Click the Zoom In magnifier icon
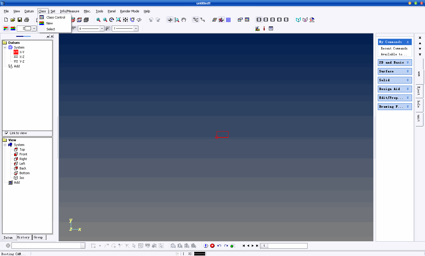The height and width of the screenshot is (256, 425). pos(98,20)
